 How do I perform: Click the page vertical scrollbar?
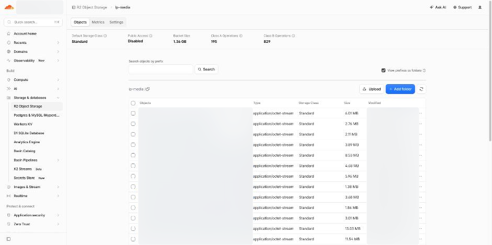(490, 72)
